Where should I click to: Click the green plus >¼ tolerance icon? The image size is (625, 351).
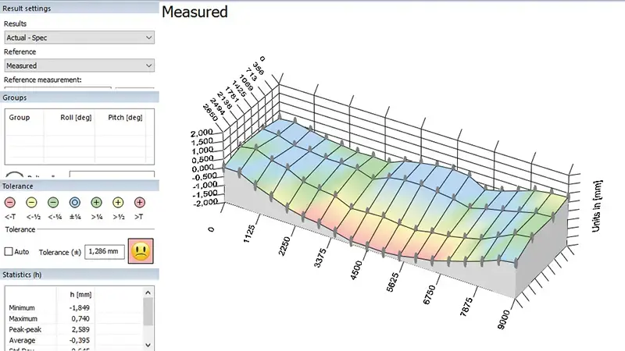coord(97,202)
